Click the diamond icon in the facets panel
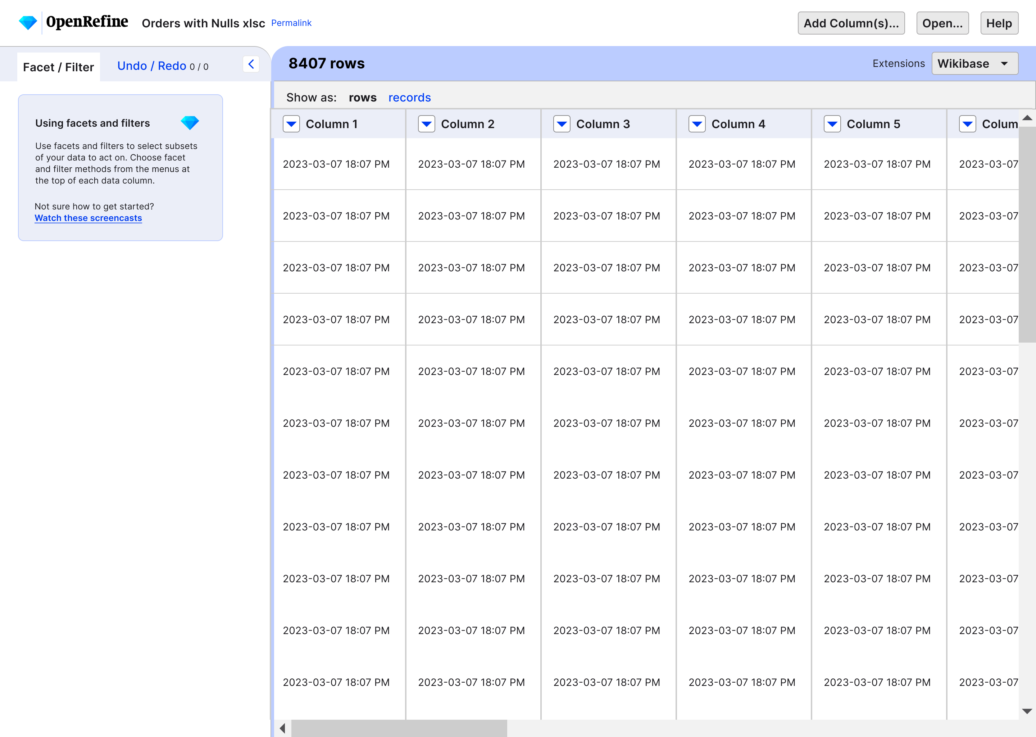The width and height of the screenshot is (1036, 737). (190, 122)
